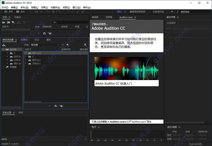Switch to the 多轨 Multitrack view
The height and width of the screenshot is (146, 212).
[x=20, y=12]
